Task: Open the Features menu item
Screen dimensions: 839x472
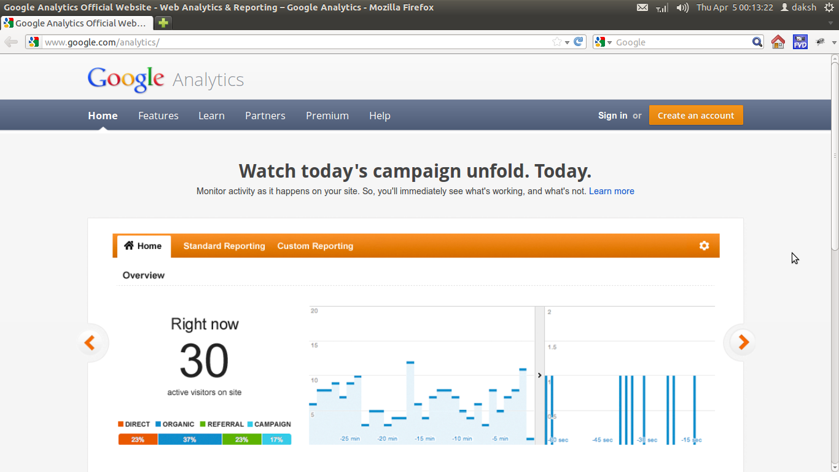Action: [158, 116]
